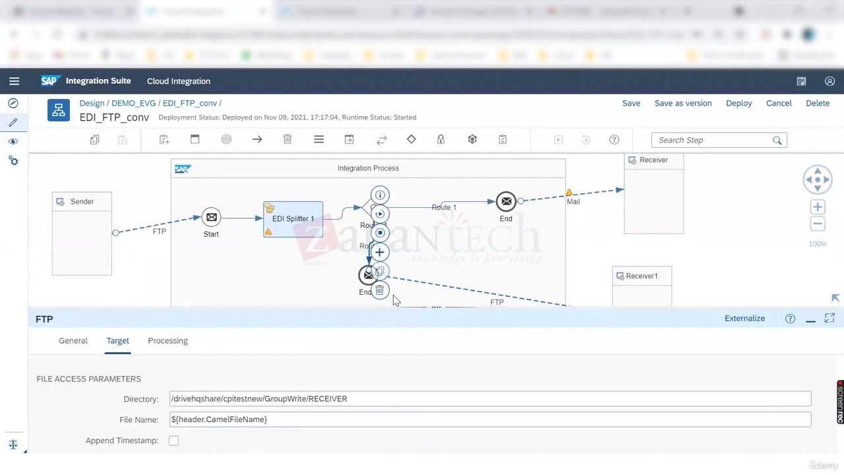The image size is (844, 475).
Task: Open the Settings gears icon in sidebar
Action: pos(13,161)
